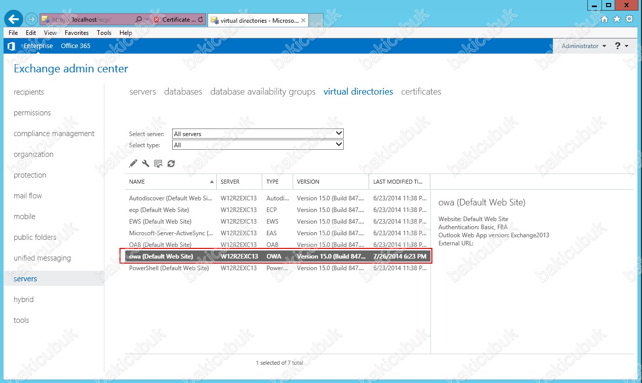
Task: Click the browser Forward arrow button
Action: coord(31,20)
